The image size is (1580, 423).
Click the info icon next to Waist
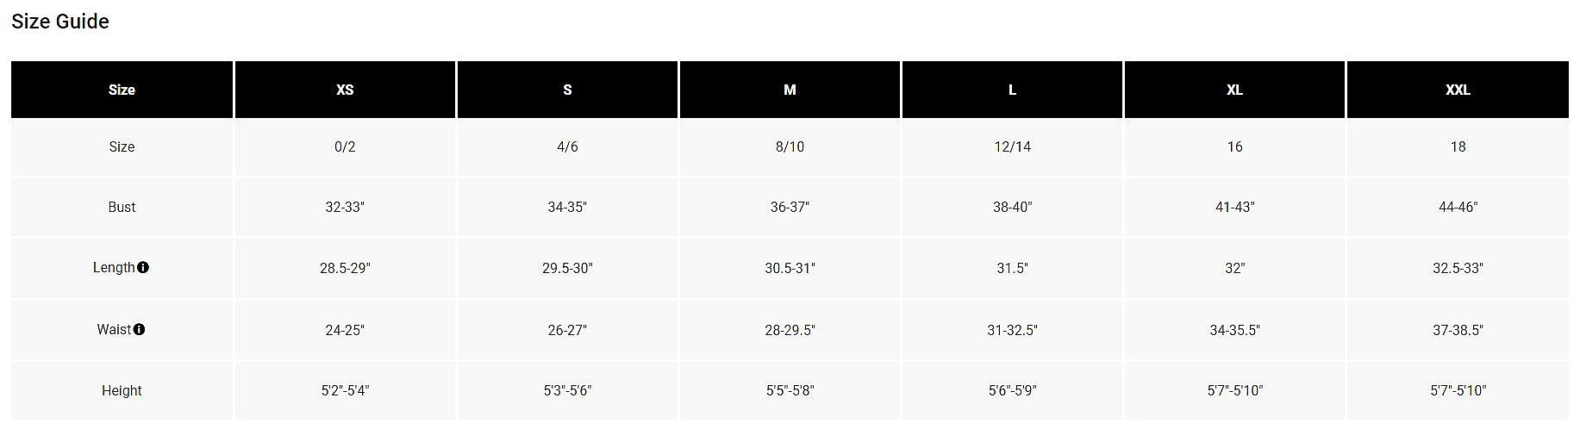140,329
